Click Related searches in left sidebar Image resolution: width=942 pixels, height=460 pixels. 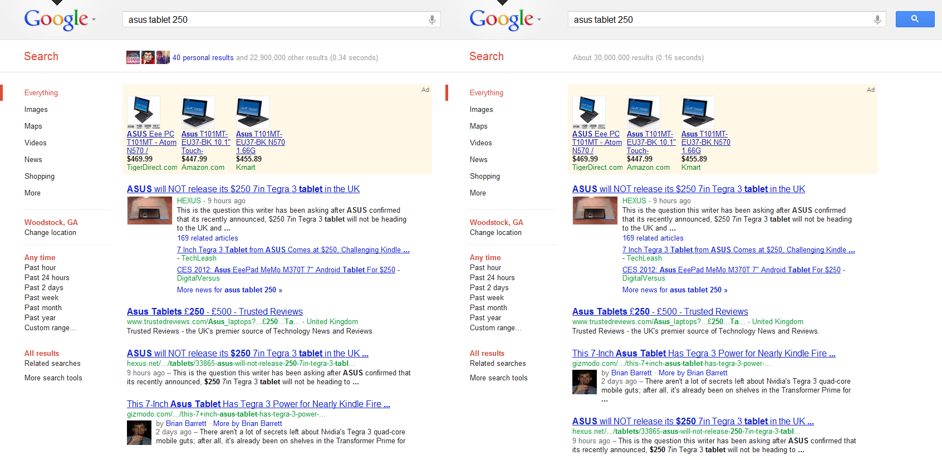point(52,364)
